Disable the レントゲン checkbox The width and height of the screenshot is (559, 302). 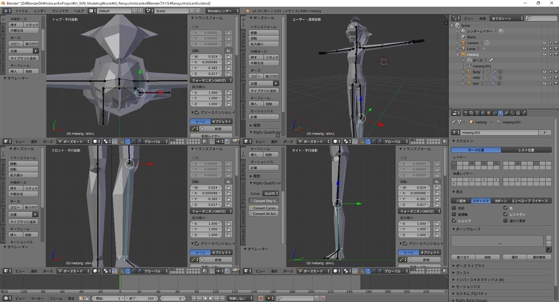[x=506, y=214]
